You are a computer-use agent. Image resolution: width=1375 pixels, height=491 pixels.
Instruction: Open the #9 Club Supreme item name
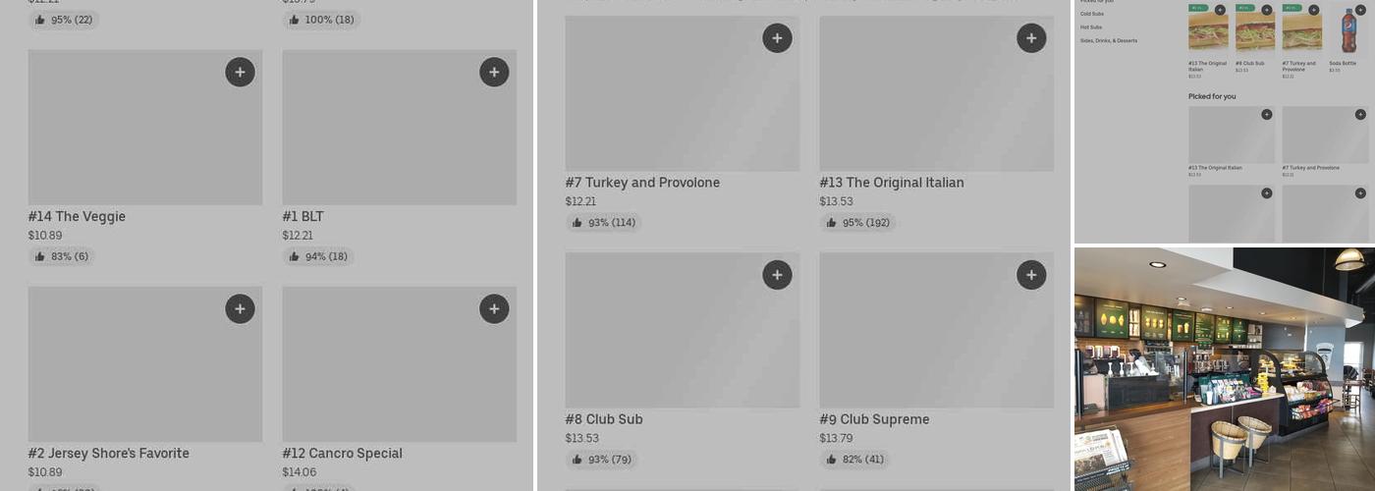coord(874,419)
